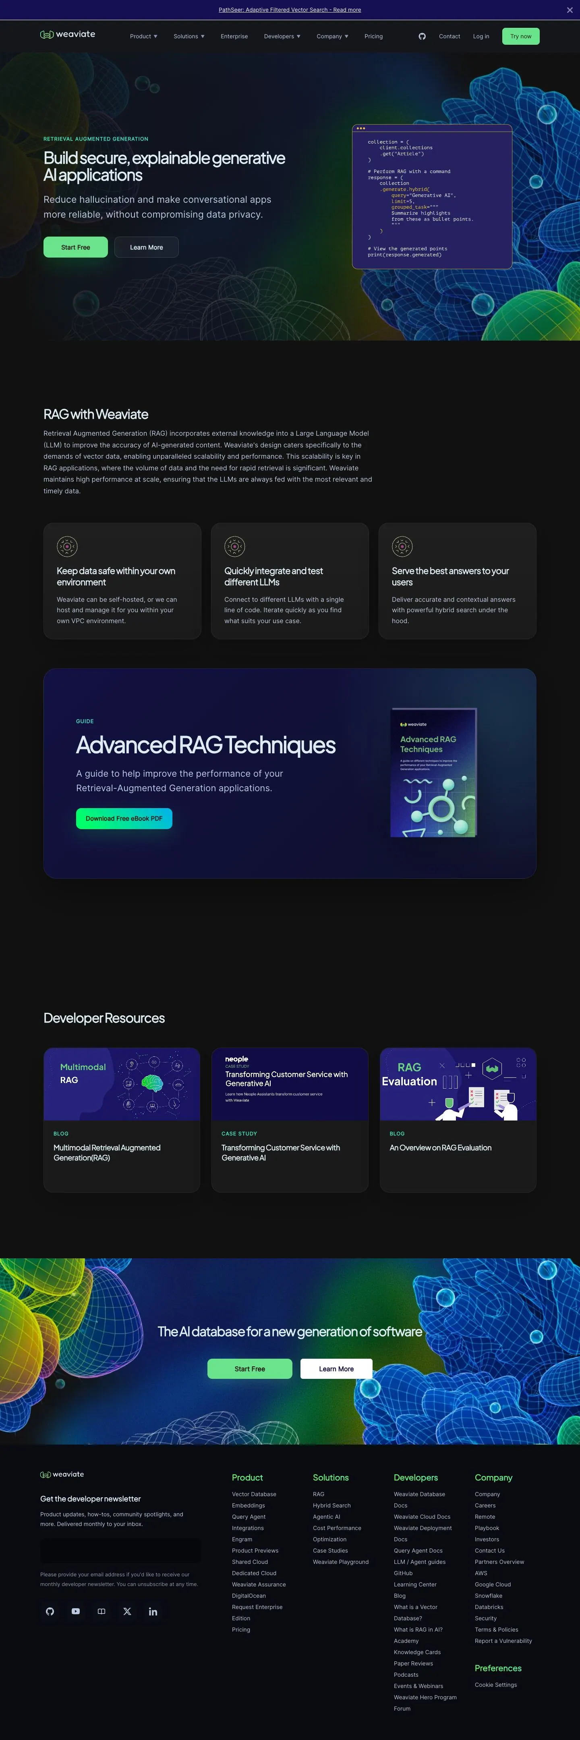
Task: Open 'Multimodal Retrieval Augmented Generation(RAG)' title
Action: click(107, 1152)
